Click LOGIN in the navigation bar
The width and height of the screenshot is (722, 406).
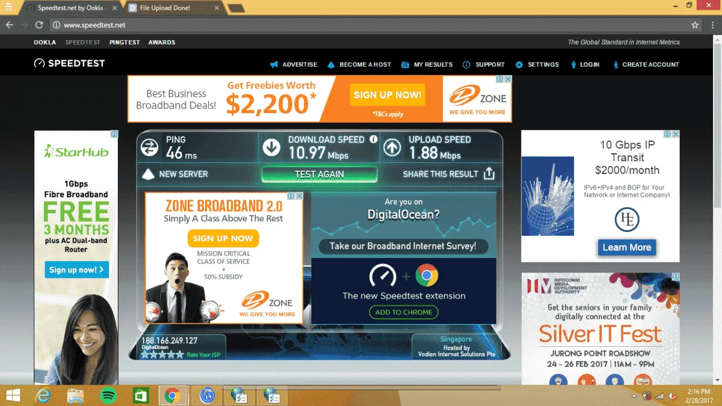pyautogui.click(x=584, y=64)
